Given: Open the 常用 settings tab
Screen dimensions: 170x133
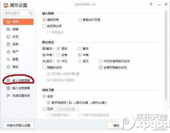Looking at the screenshot, I should pyautogui.click(x=18, y=22).
